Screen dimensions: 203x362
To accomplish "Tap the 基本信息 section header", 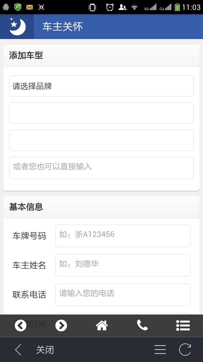I will [26, 207].
